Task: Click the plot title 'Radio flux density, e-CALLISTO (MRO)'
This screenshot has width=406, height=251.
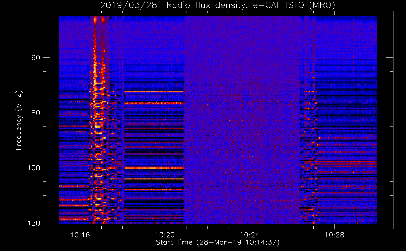Action: click(250, 5)
